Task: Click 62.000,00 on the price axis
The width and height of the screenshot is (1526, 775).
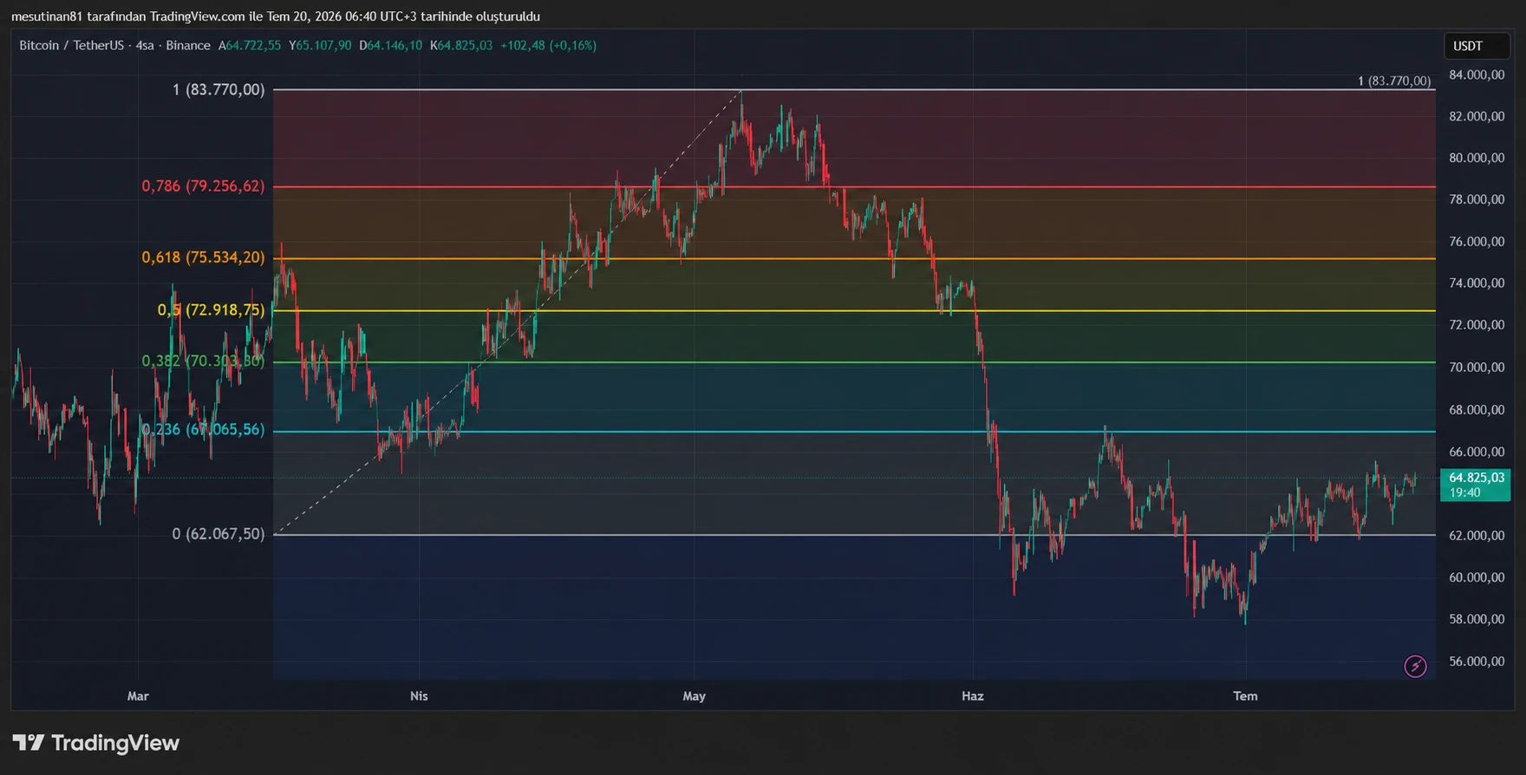Action: (x=1477, y=535)
